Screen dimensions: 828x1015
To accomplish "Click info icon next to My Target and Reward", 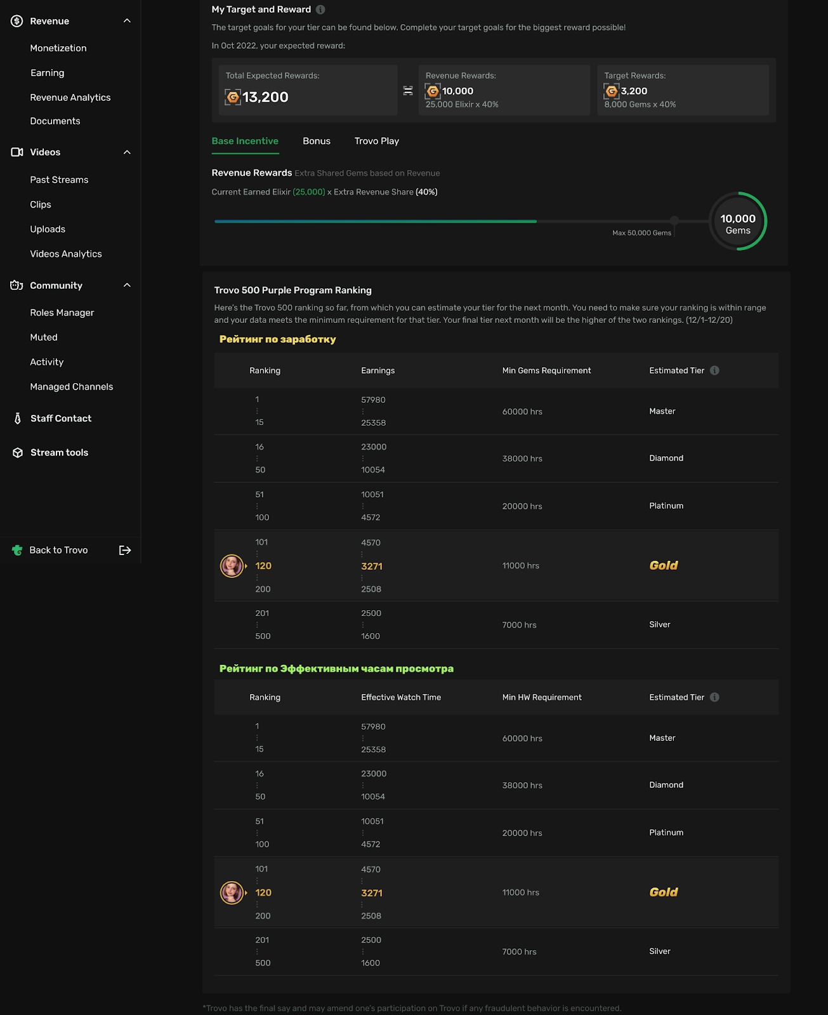I will (320, 10).
